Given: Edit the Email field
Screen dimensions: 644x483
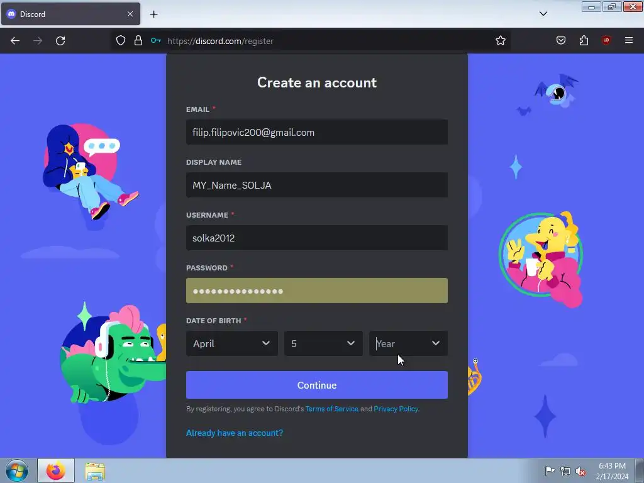Looking at the screenshot, I should click(317, 132).
